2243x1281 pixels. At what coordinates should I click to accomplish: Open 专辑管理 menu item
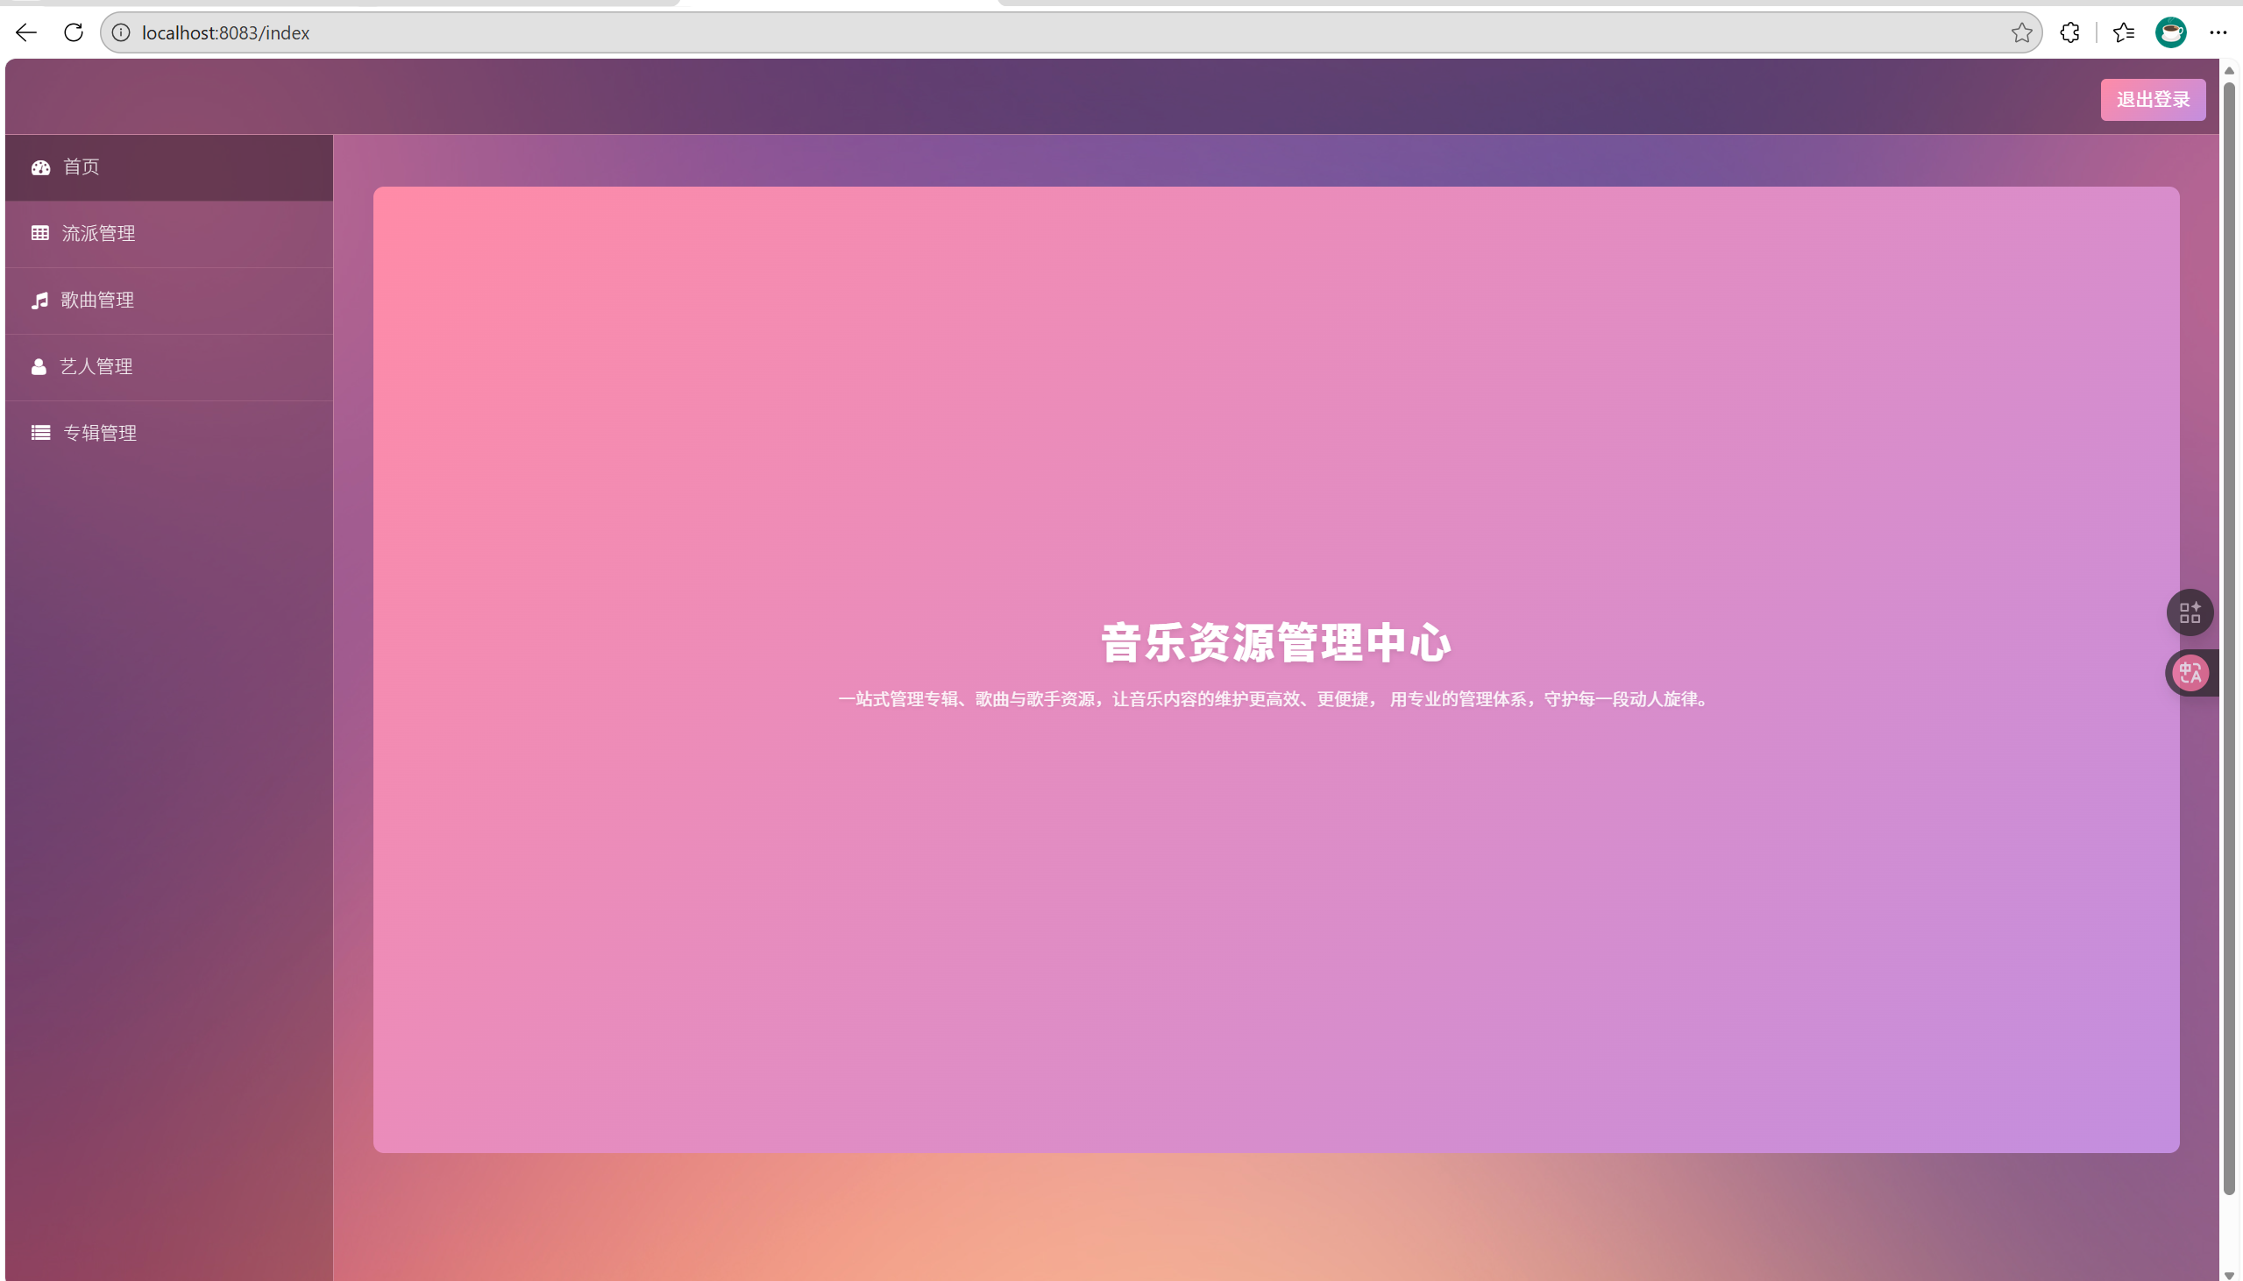100,433
